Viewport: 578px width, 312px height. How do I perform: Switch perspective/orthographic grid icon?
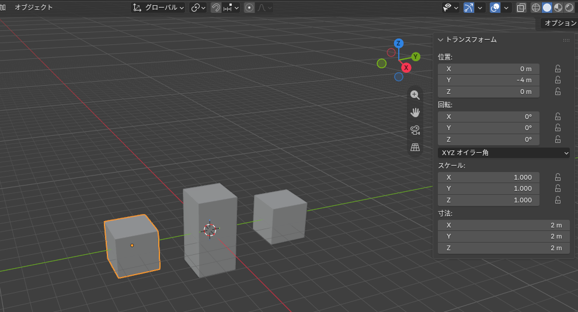point(415,148)
